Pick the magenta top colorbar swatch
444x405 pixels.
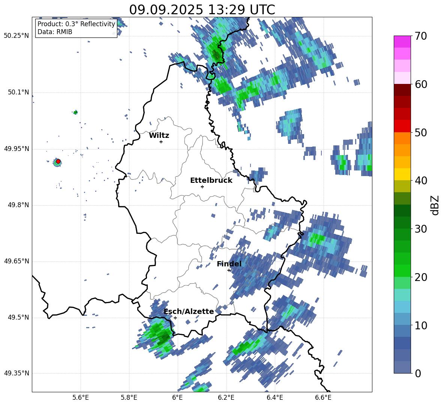tap(402, 42)
